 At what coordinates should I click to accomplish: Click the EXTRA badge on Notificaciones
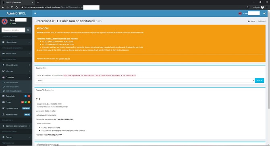click(27, 115)
